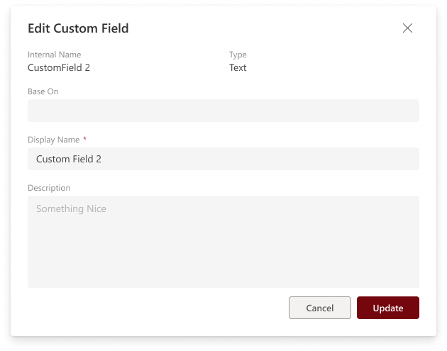Viewport: 447px width, 351px height.
Task: Click the Internal Name label
Action: click(55, 55)
